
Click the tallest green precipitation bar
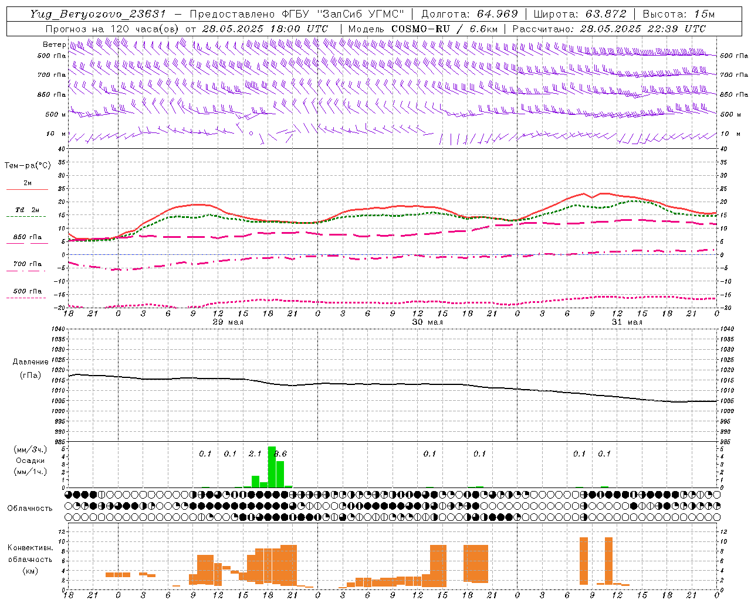(272, 467)
